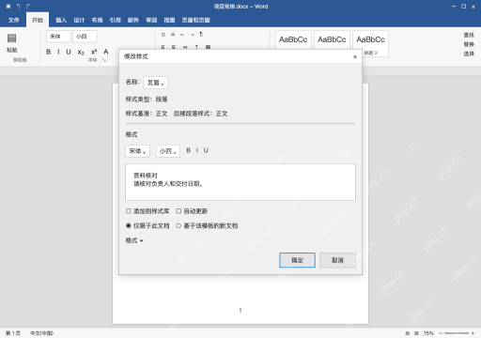Select the first AaBbCc style in gallery
This screenshot has height=338, width=481.
pyautogui.click(x=293, y=40)
